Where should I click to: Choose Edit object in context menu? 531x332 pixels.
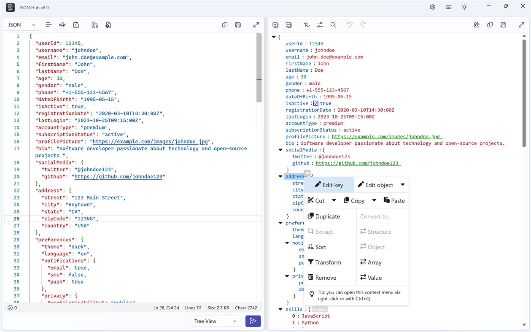click(x=375, y=185)
